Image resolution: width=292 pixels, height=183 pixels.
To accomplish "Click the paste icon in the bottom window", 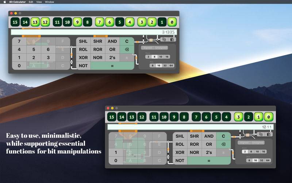I will [x=269, y=134].
